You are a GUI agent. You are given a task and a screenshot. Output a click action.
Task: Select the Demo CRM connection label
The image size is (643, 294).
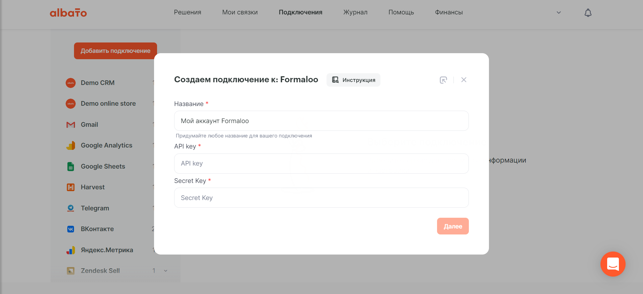click(x=98, y=83)
